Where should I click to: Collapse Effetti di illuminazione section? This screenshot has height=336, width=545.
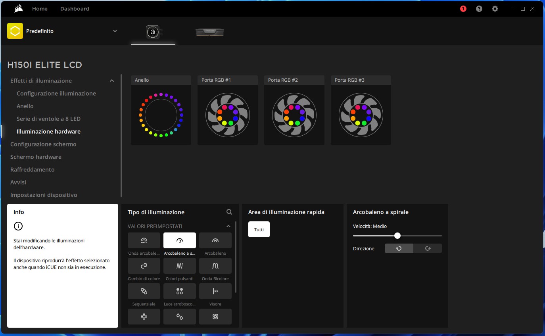click(112, 81)
